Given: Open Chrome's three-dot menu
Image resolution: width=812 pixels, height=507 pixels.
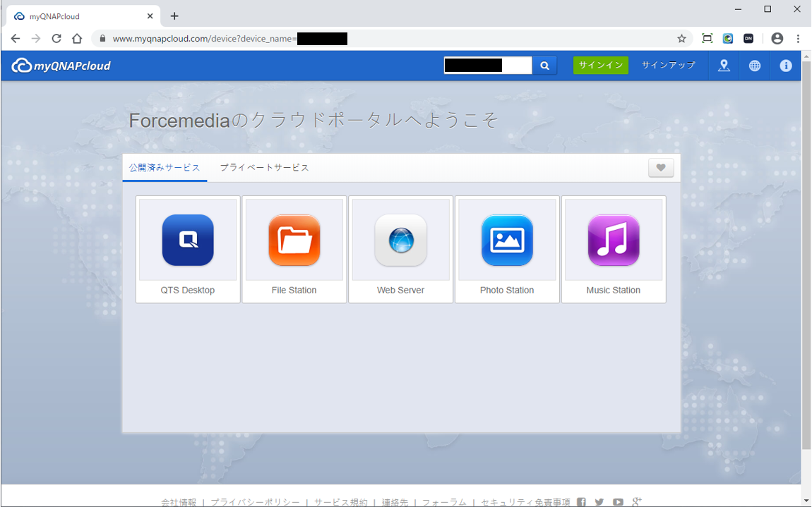Looking at the screenshot, I should click(799, 39).
